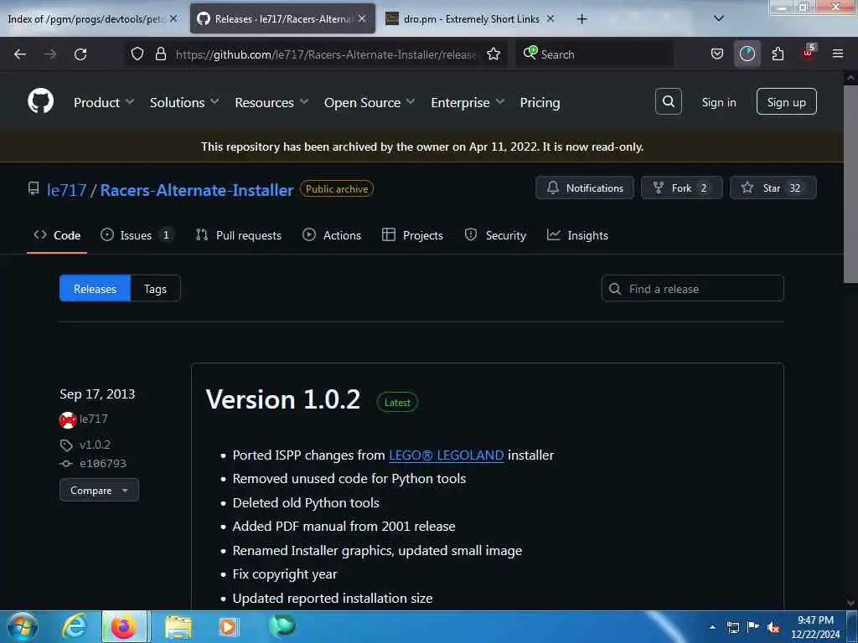Switch to the dro.pm Extremely Short Links tab
This screenshot has width=858, height=643.
click(471, 18)
